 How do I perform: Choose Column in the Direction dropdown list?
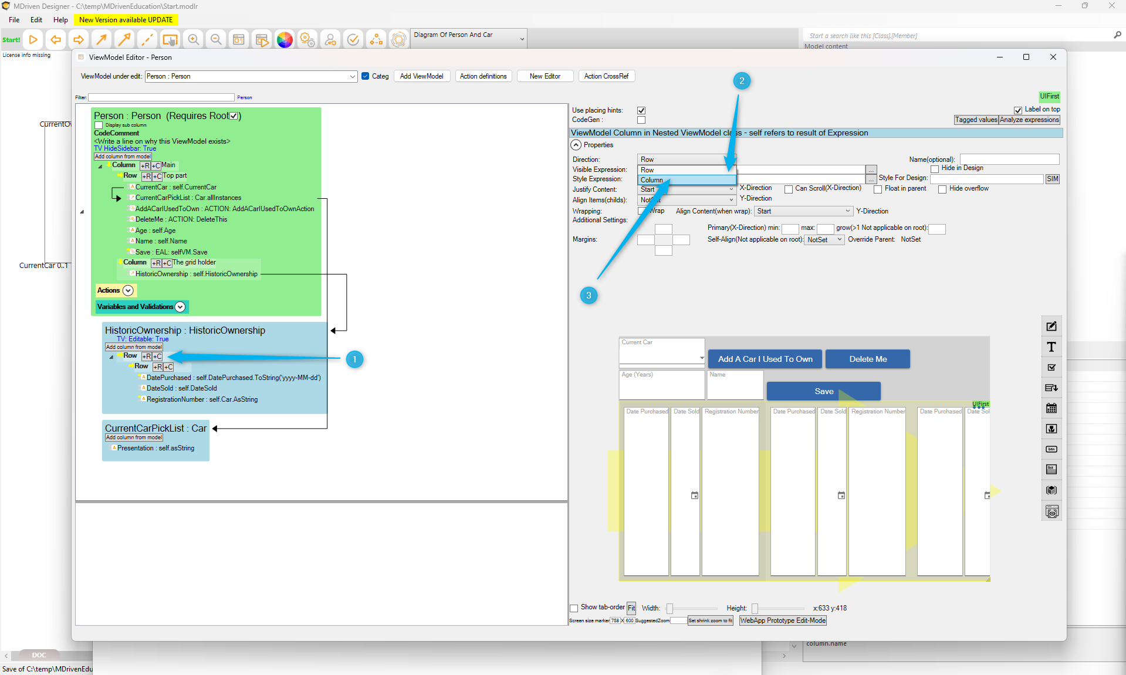coord(685,180)
